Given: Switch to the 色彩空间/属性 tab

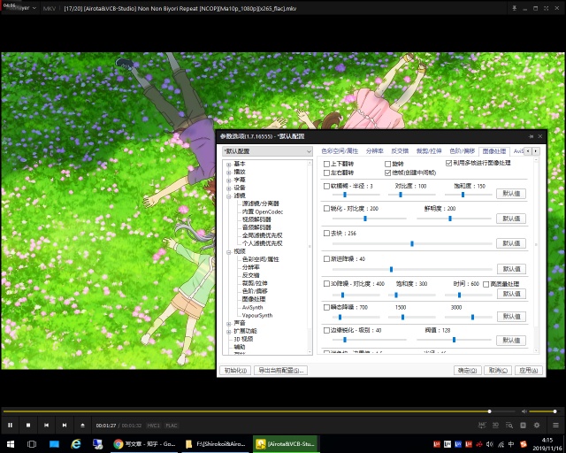Looking at the screenshot, I should (x=340, y=151).
